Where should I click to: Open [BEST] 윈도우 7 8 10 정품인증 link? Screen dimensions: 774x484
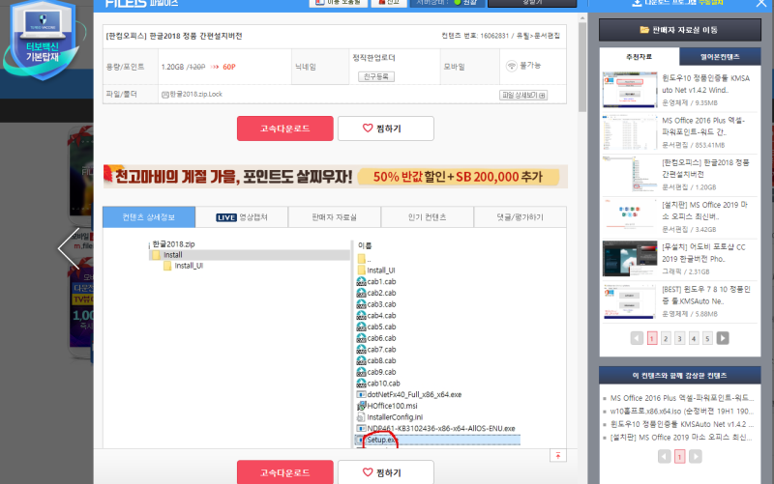pos(706,295)
